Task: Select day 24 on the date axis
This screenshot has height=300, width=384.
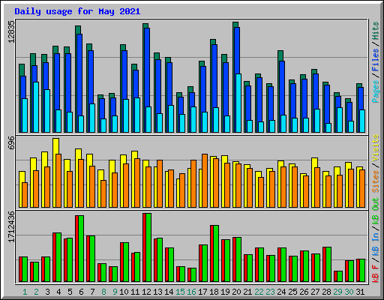Action: [281, 292]
